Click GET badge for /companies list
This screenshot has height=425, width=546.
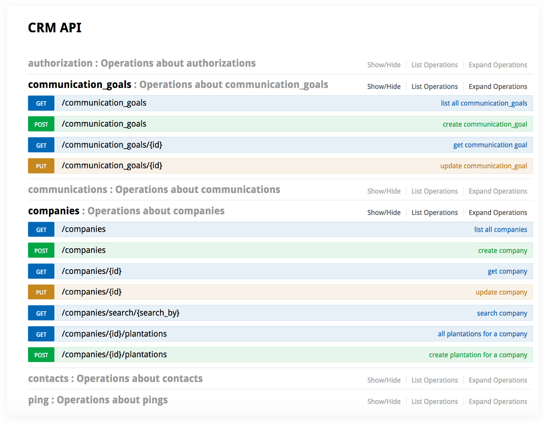pyautogui.click(x=41, y=230)
